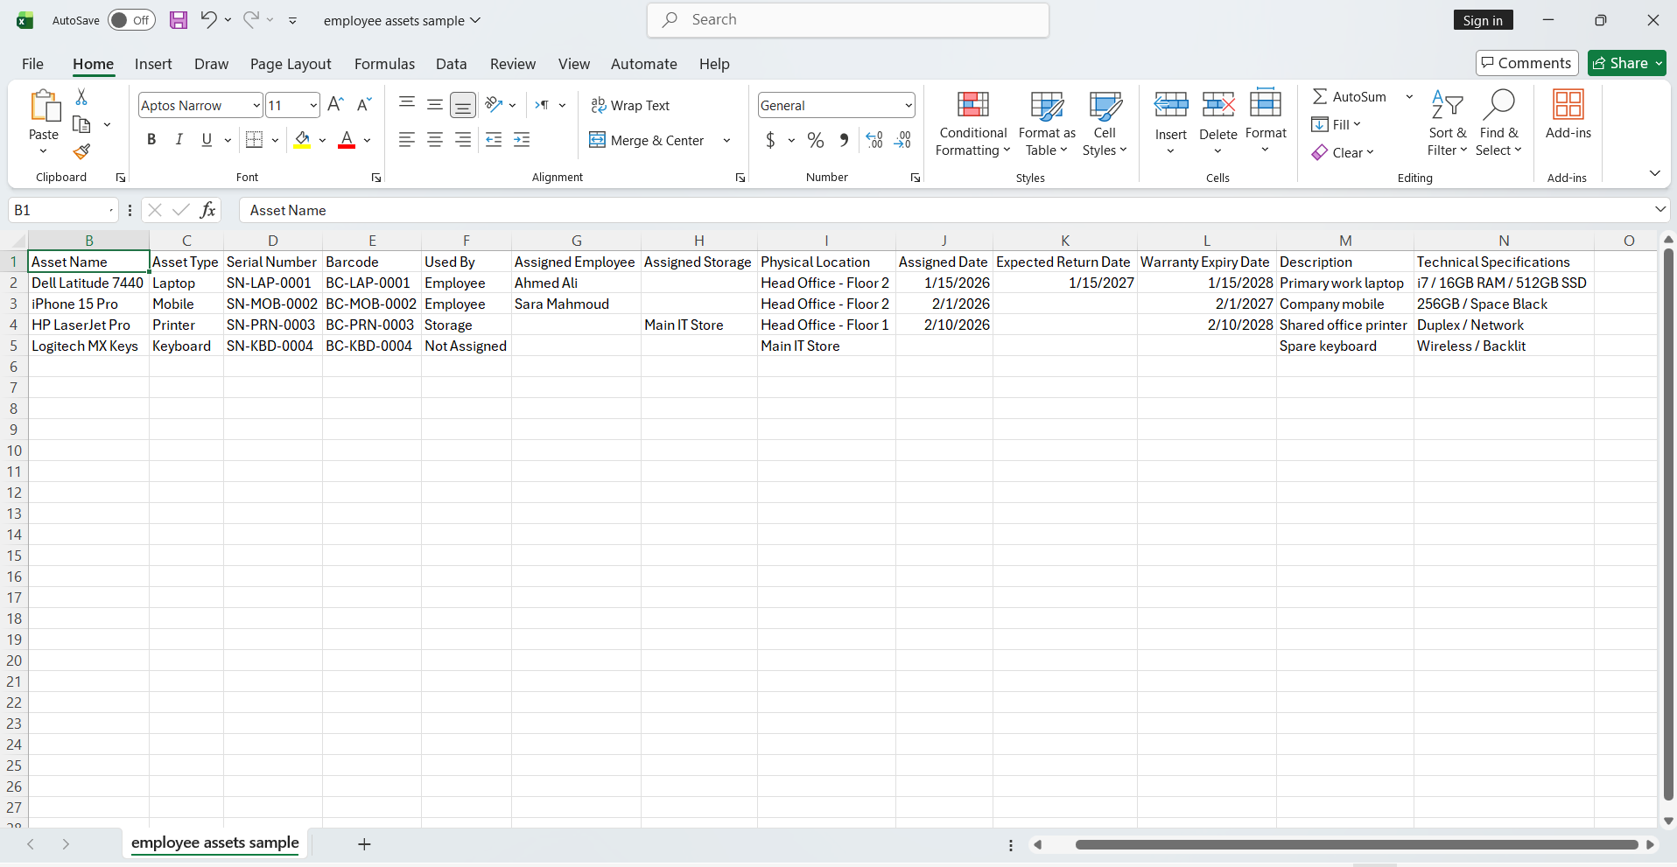Open the Add-ins icon
The image size is (1677, 867).
[x=1568, y=115]
